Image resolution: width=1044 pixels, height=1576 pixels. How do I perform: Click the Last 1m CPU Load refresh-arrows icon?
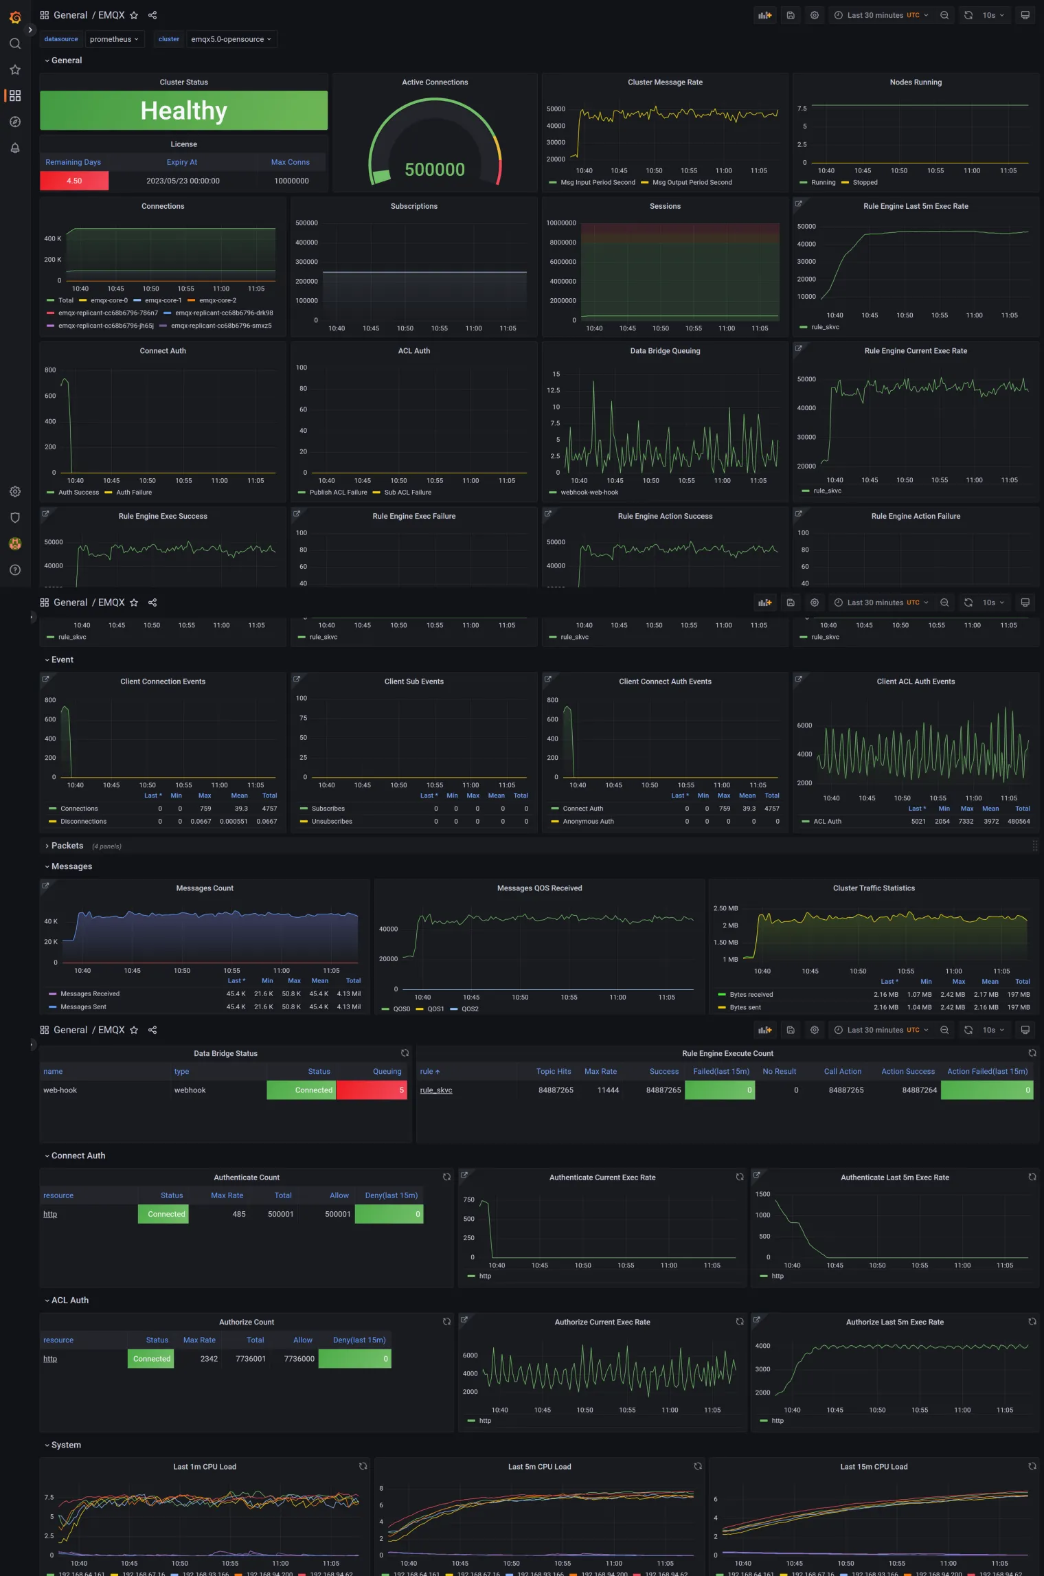363,1467
